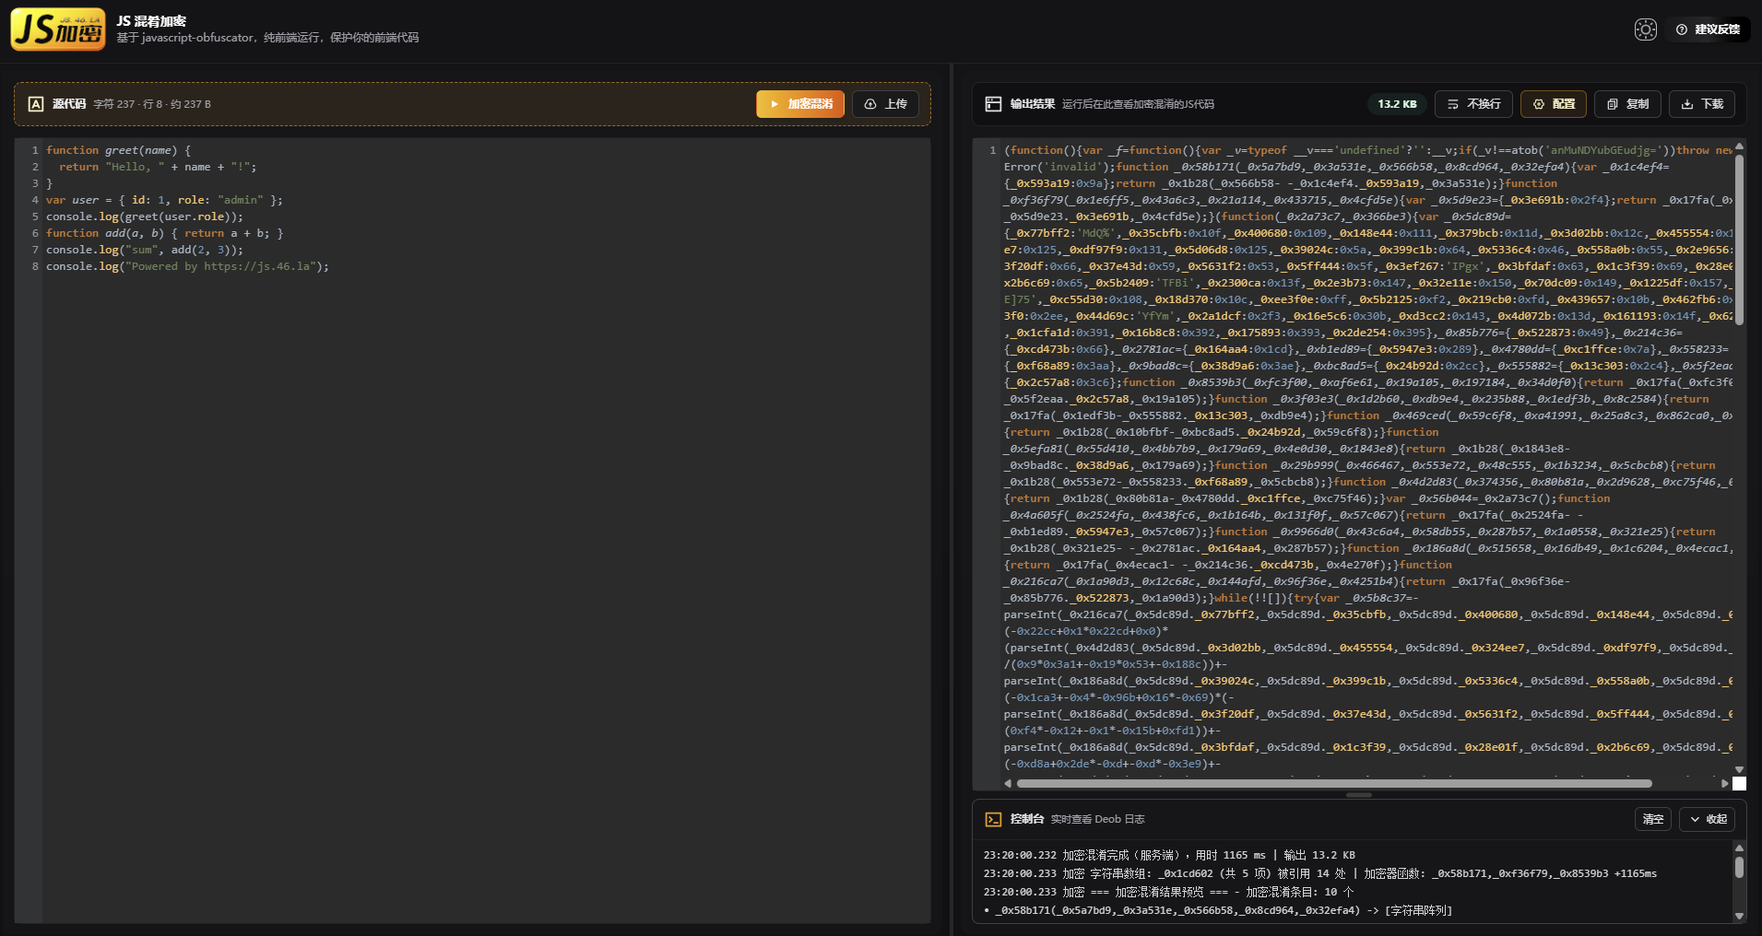Click the JS加密 logo
This screenshot has height=936, width=1762.
click(x=57, y=29)
